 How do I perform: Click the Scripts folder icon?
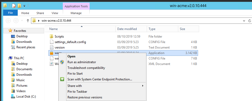tap(51, 36)
